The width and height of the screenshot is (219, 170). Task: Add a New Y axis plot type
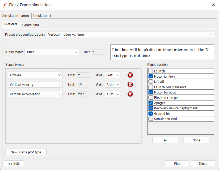click(26, 152)
